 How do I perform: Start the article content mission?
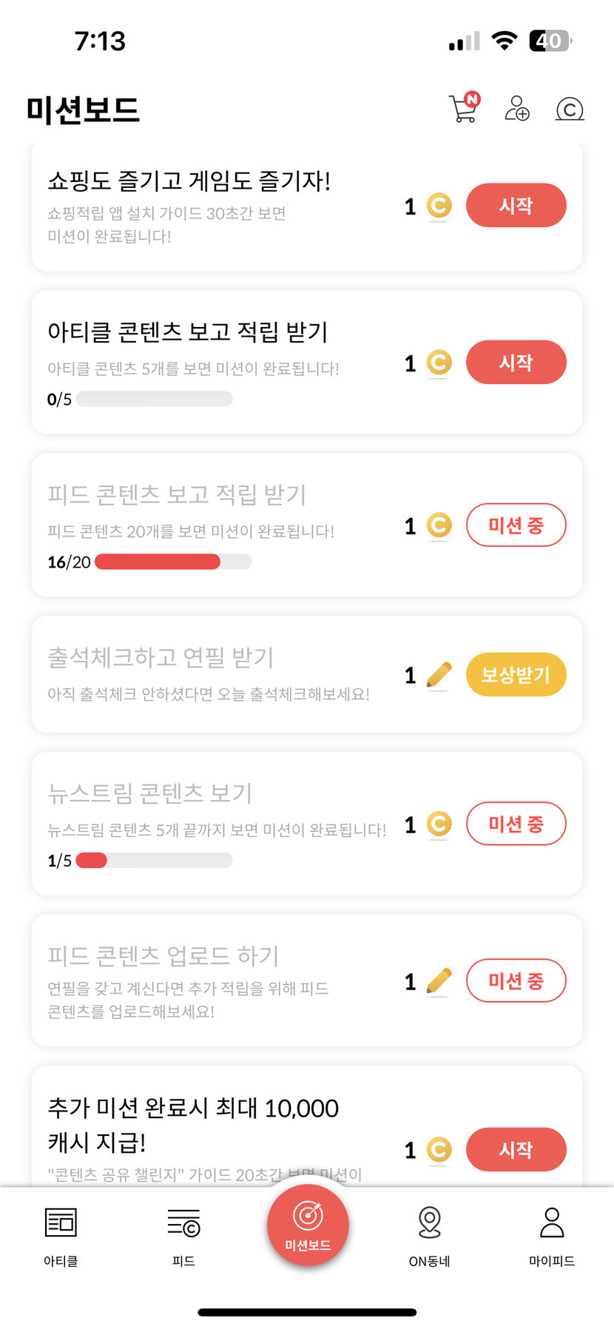pos(516,363)
